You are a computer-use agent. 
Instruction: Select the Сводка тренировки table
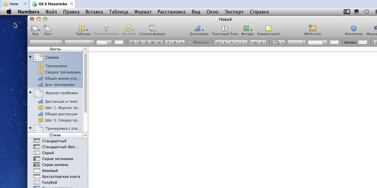click(x=63, y=72)
